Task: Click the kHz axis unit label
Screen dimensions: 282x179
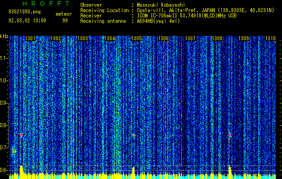Action: [x=4, y=36]
